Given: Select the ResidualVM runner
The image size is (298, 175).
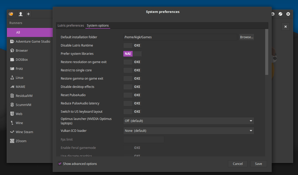Looking at the screenshot, I should (x=30, y=96).
